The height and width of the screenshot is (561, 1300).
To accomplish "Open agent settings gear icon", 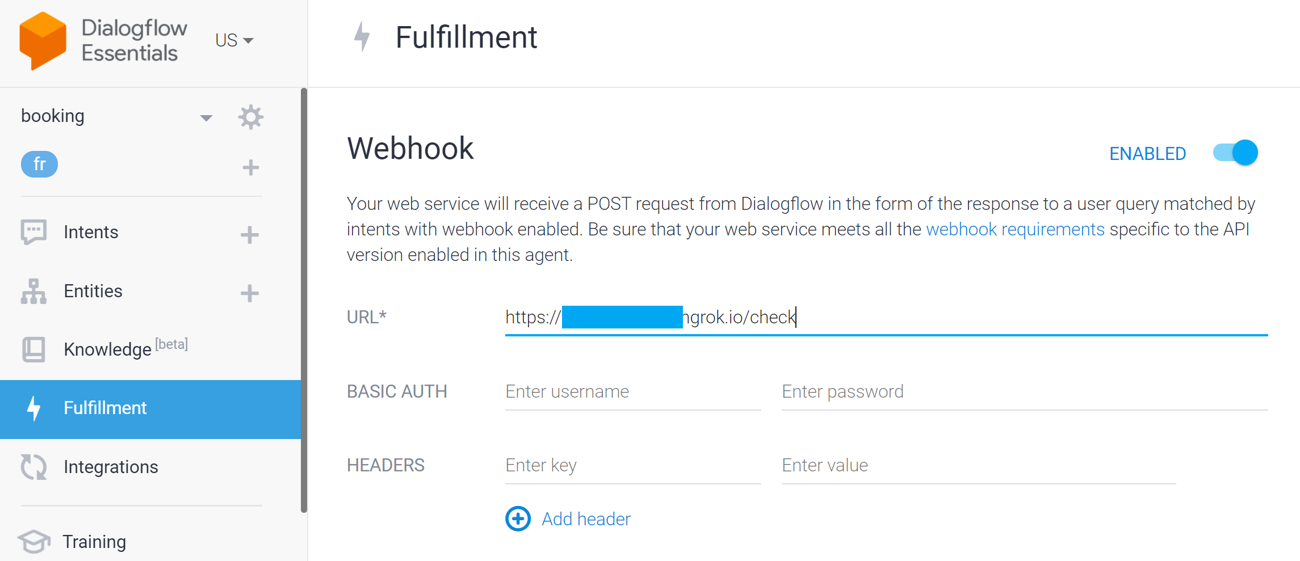I will coord(250,117).
